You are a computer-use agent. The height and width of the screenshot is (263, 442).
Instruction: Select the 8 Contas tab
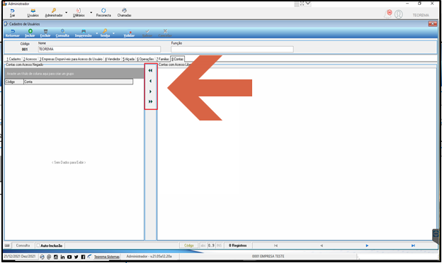pos(178,59)
